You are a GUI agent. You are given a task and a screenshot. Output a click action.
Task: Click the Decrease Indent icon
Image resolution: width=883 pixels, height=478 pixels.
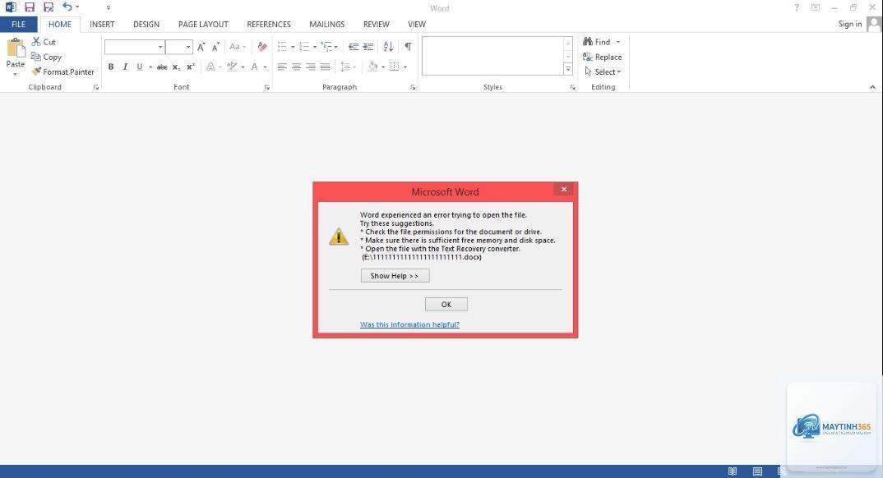354,47
